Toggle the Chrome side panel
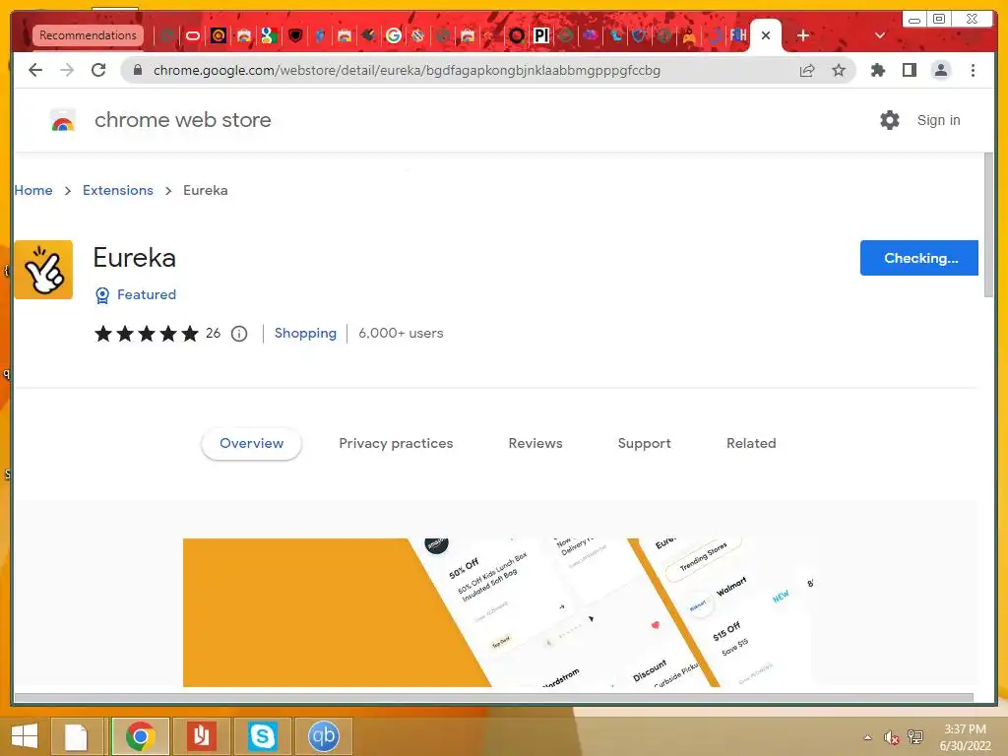Viewport: 1008px width, 756px height. [x=909, y=70]
